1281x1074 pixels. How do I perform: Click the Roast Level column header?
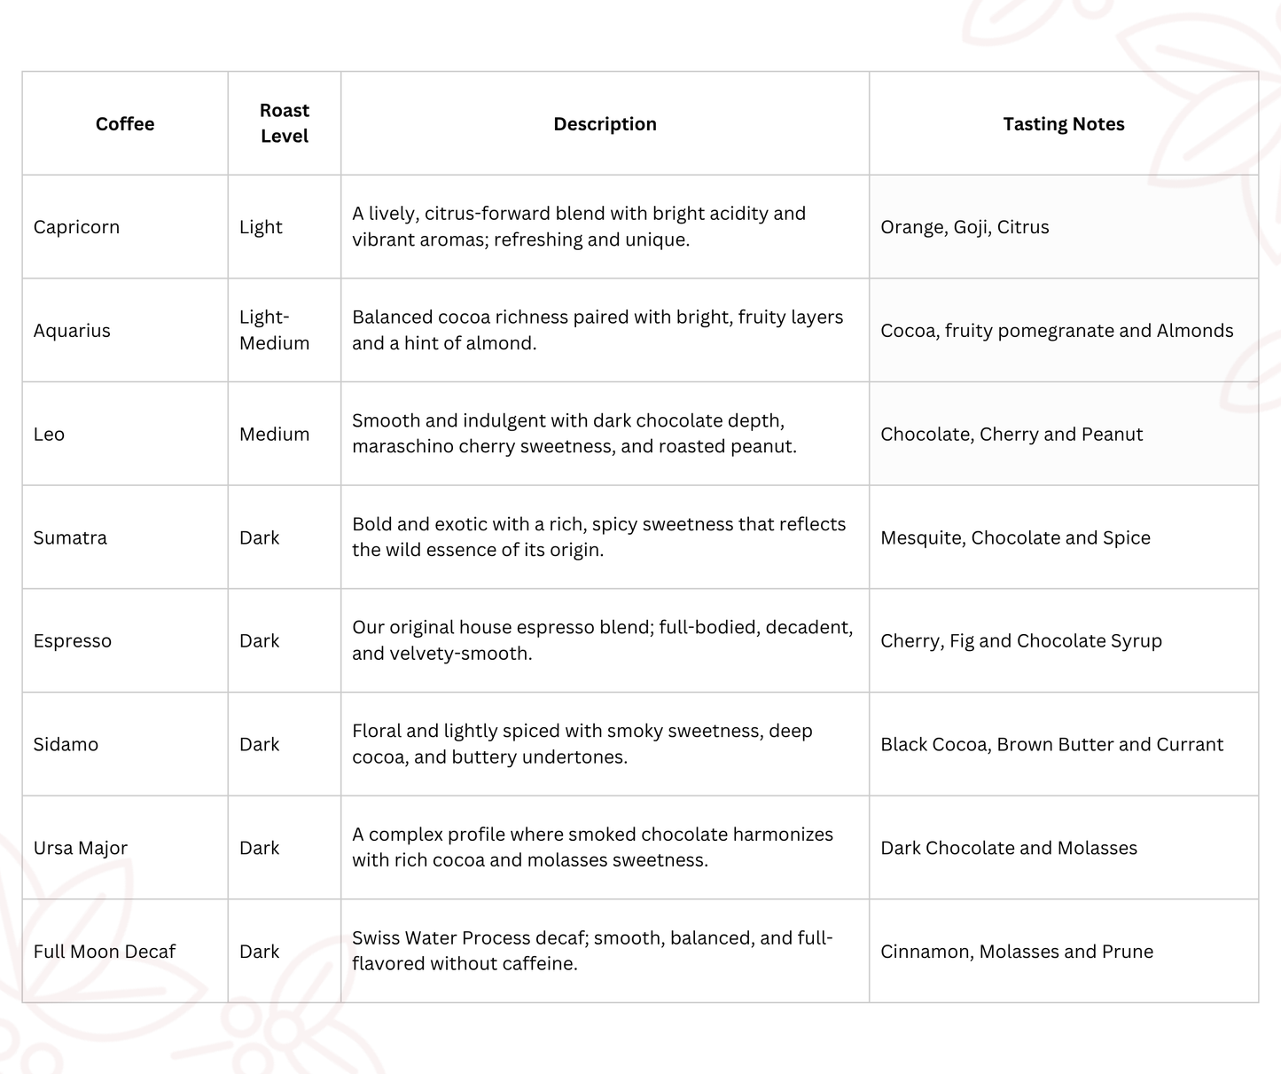(x=285, y=123)
